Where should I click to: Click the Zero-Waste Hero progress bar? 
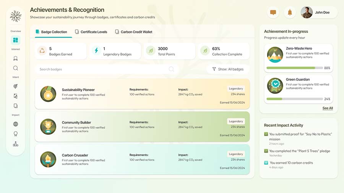(294, 68)
